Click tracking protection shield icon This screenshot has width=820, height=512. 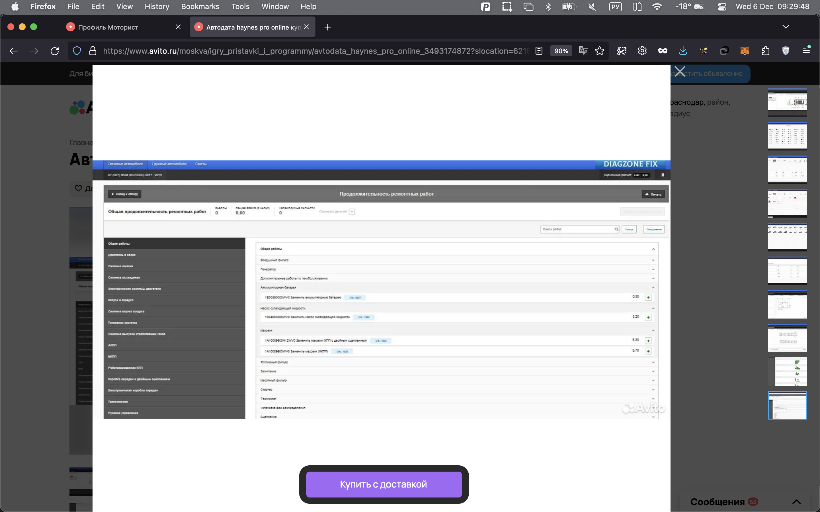click(x=77, y=51)
